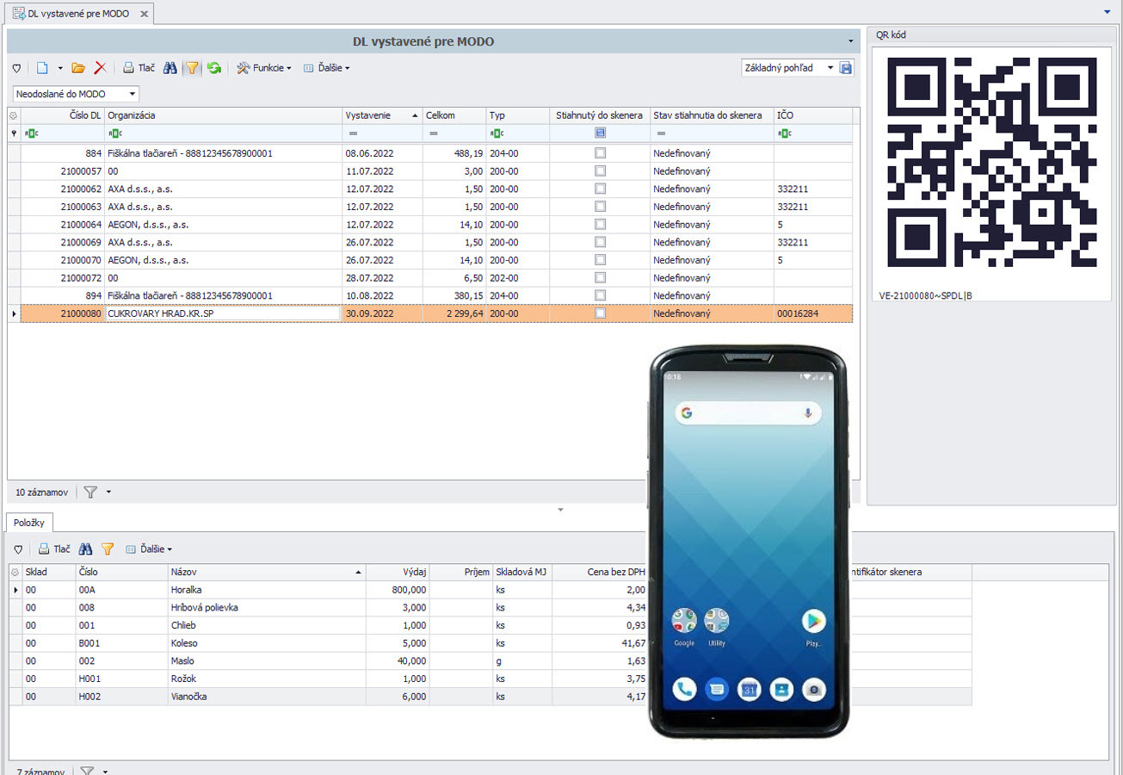Click the save view icon beside Základný pohľad
Screen dimensions: 1123x775
point(846,68)
